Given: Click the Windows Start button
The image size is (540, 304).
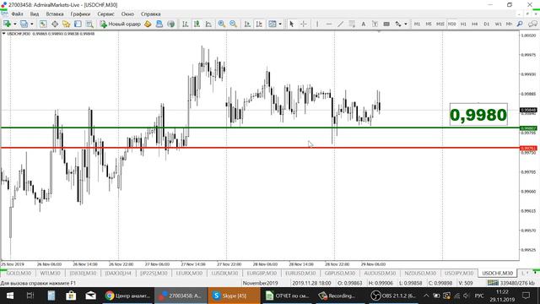Looking at the screenshot, I should click(9, 296).
